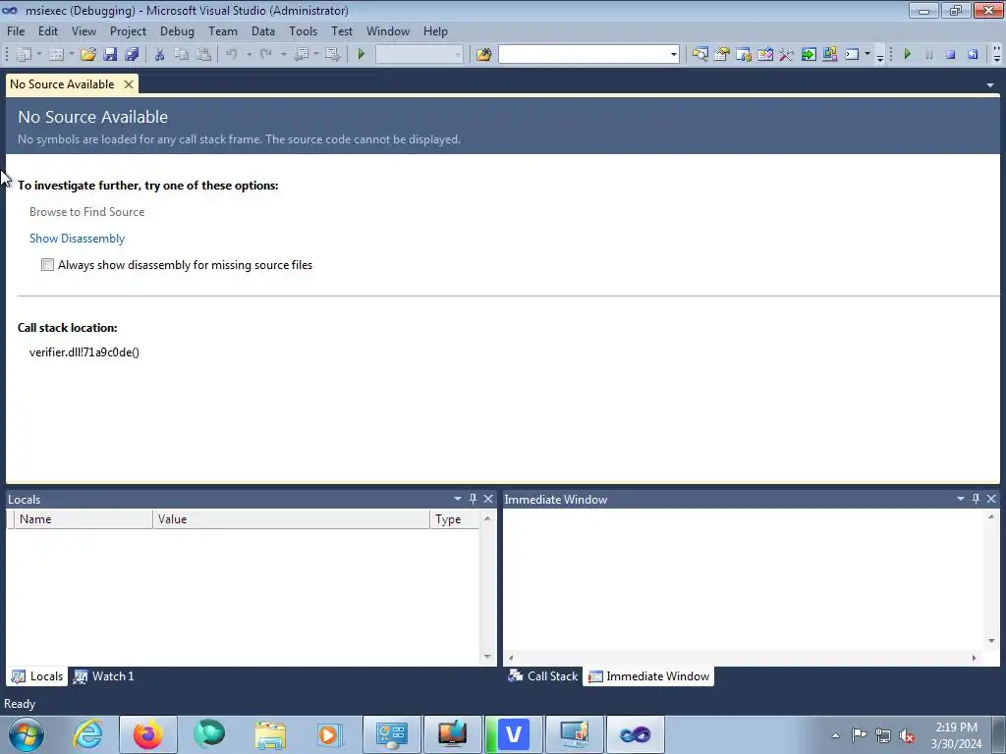This screenshot has height=754, width=1006.
Task: Open the Extension Manager toolbar icon
Action: 829,55
